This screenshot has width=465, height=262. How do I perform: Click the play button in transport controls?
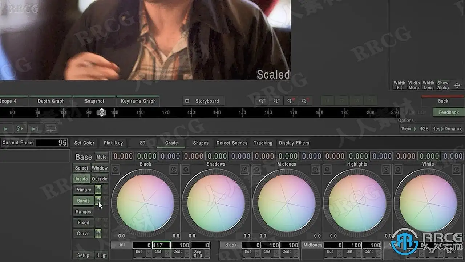[x=5, y=129]
